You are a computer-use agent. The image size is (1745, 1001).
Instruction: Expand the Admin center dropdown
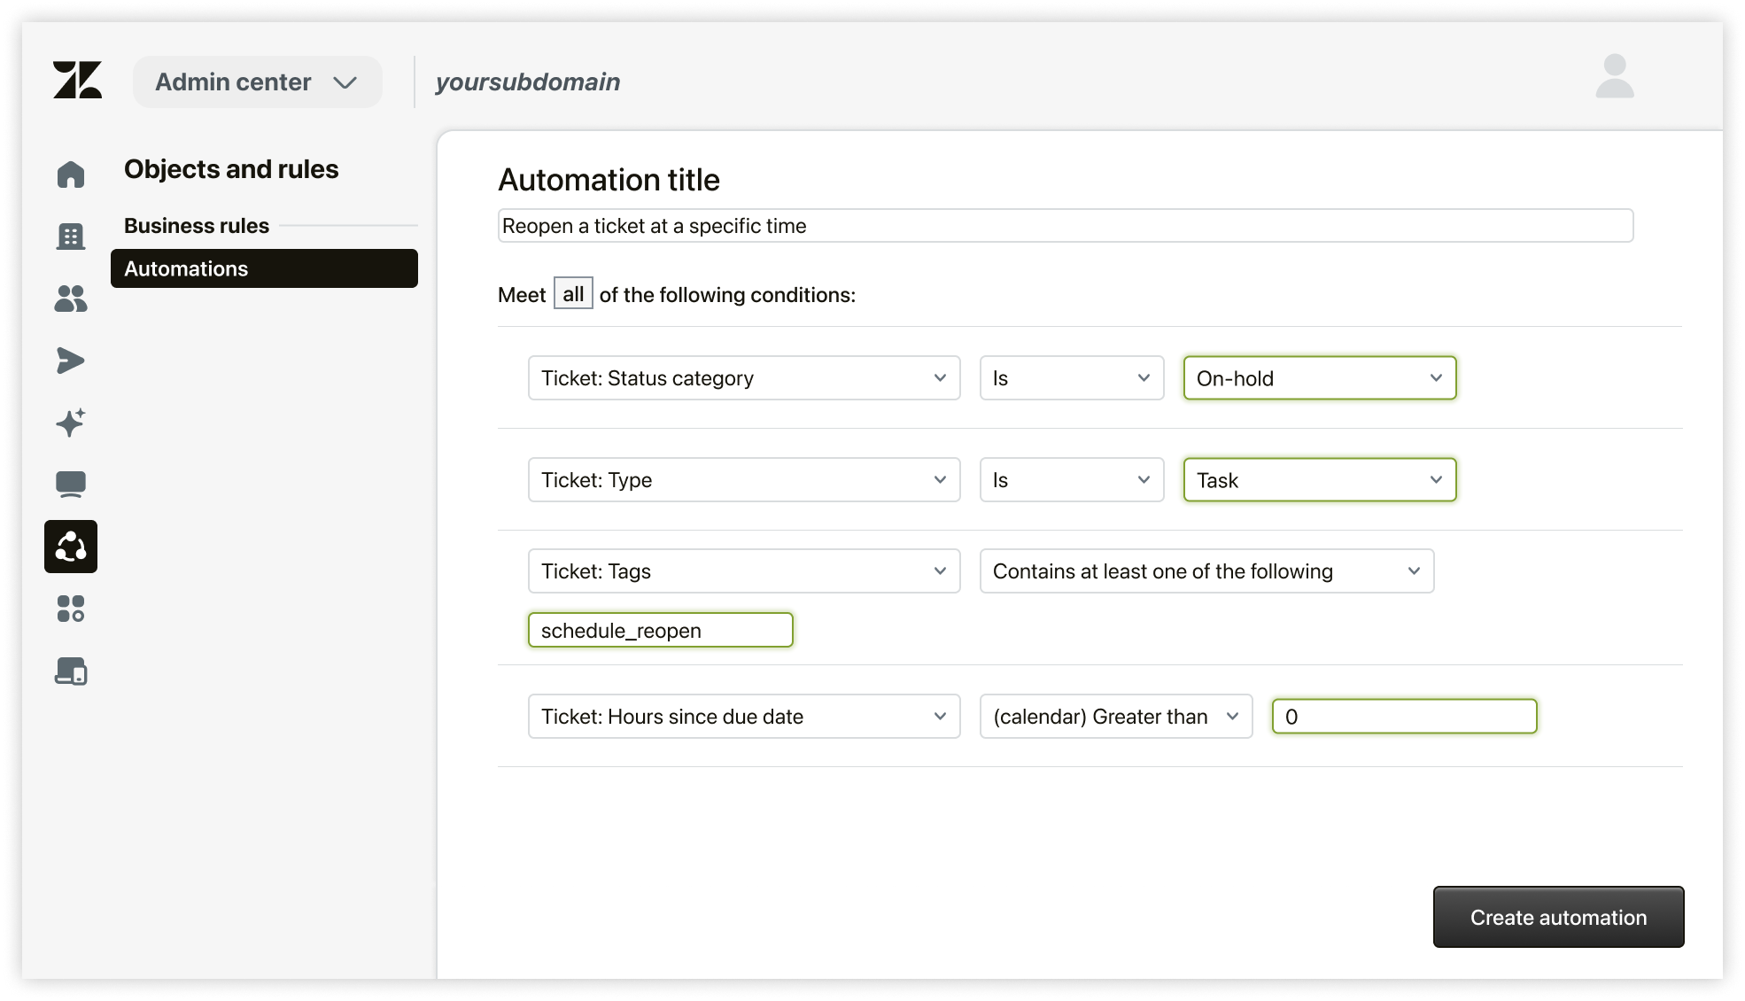pyautogui.click(x=257, y=81)
